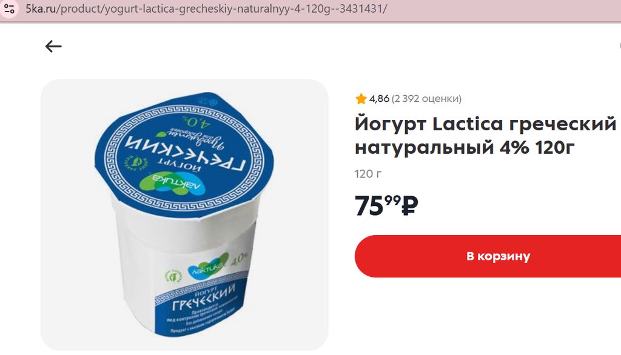The height and width of the screenshot is (355, 621).
Task: Click the yellow star rating icon
Action: click(x=361, y=99)
